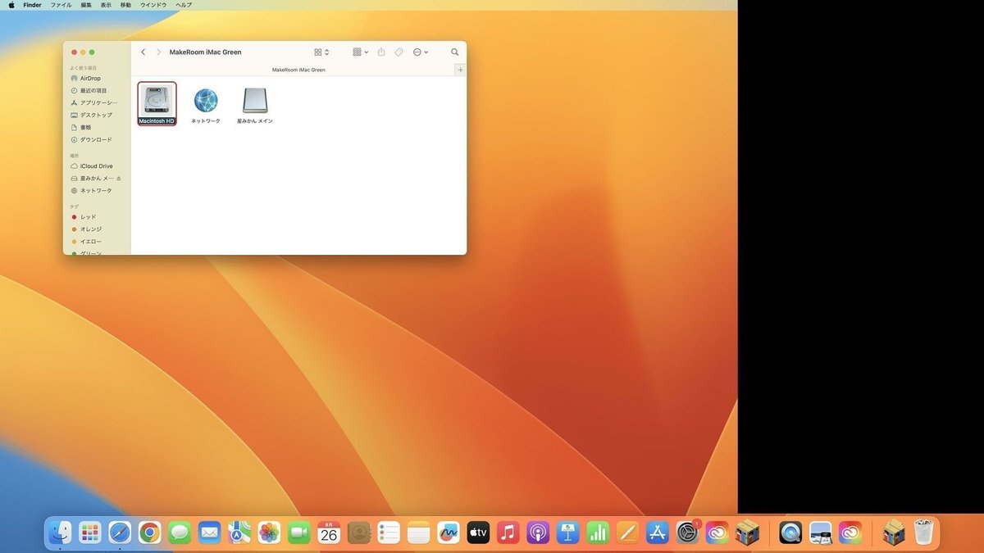Viewport: 984px width, 553px height.
Task: Open Numbers from the Dock
Action: coord(598,533)
